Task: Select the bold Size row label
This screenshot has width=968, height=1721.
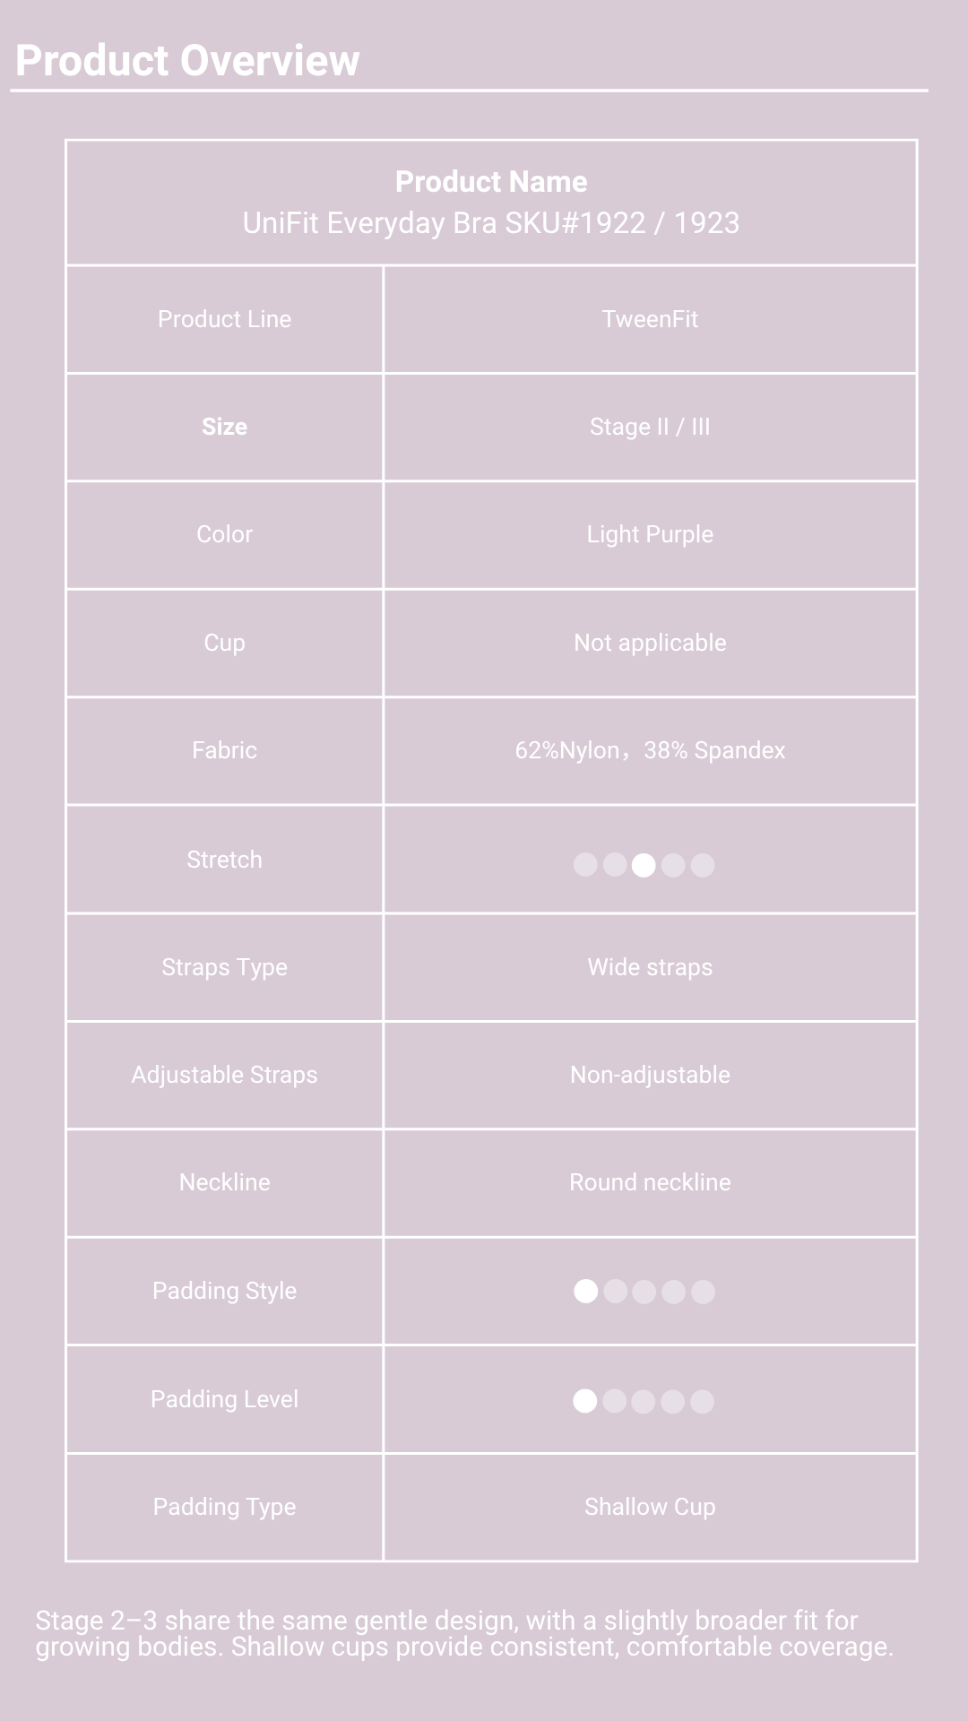Action: (224, 427)
